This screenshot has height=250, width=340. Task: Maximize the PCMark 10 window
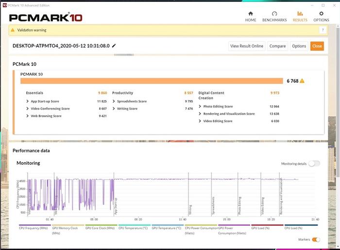tap(323, 5)
